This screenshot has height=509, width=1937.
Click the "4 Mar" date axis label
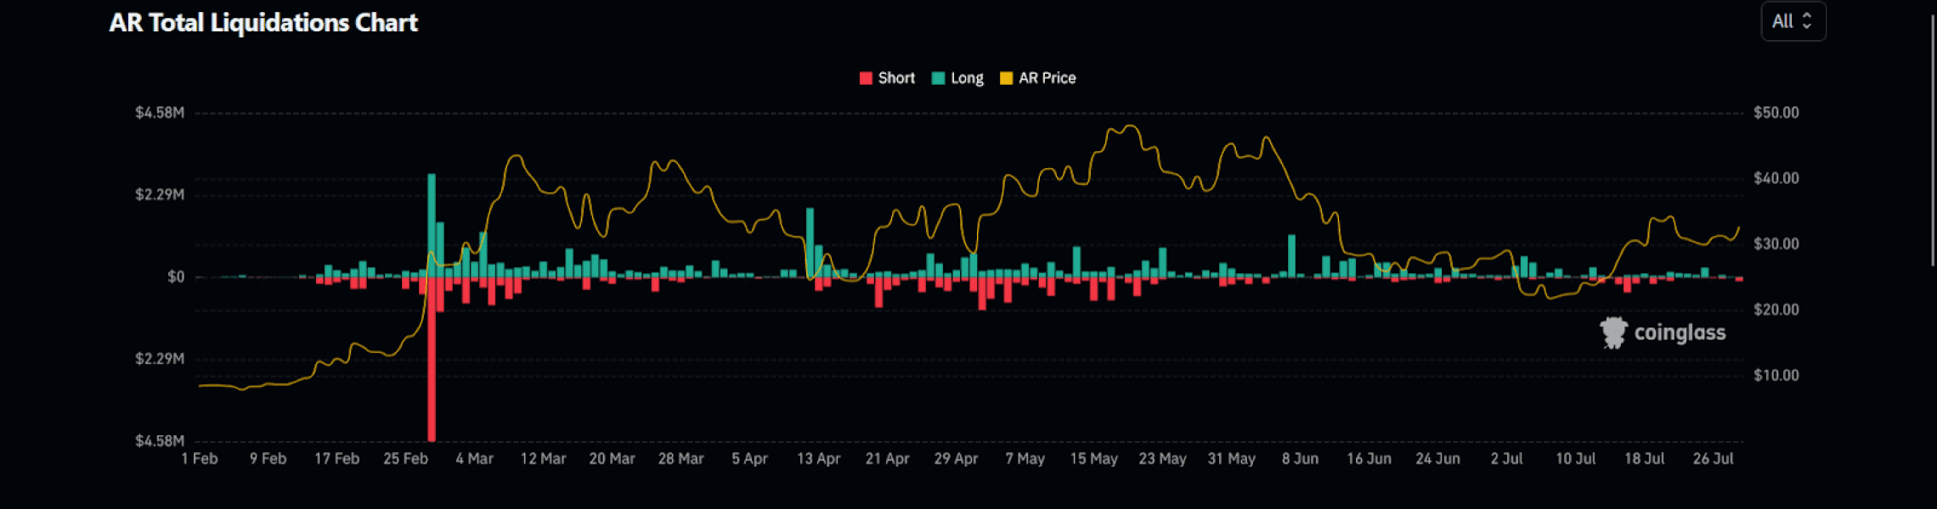tap(474, 459)
